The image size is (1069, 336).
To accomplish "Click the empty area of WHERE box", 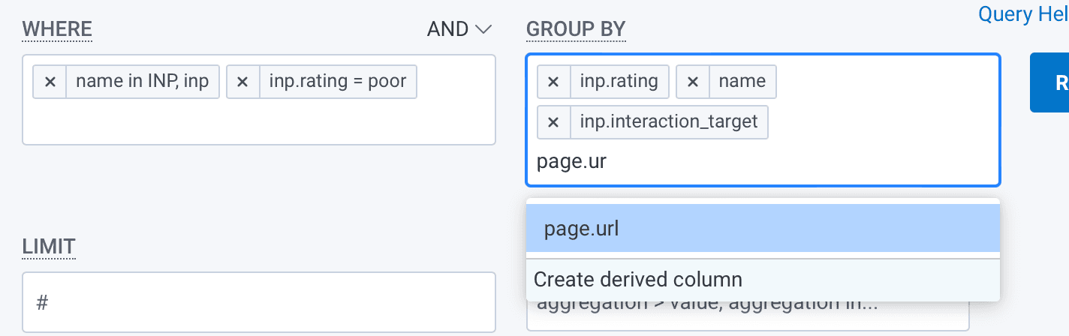I will [259, 121].
